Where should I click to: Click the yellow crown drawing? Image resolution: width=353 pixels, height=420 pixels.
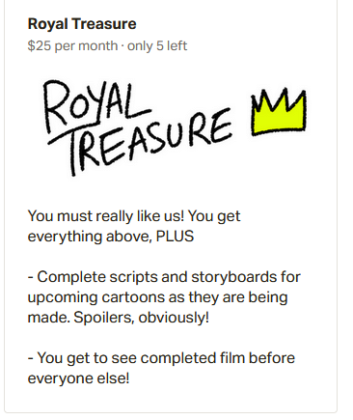[279, 112]
